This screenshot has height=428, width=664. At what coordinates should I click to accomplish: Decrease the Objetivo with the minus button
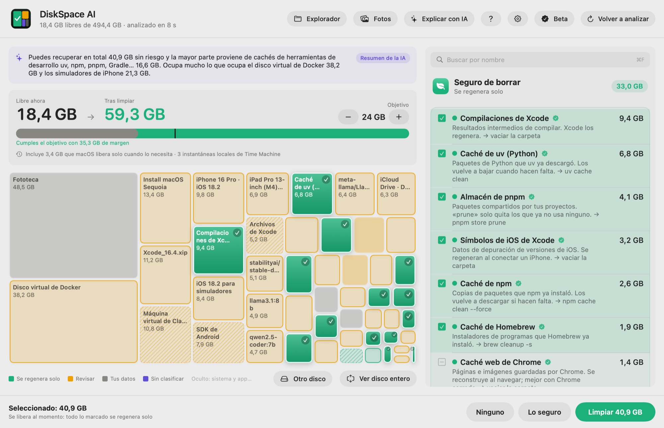pos(348,117)
